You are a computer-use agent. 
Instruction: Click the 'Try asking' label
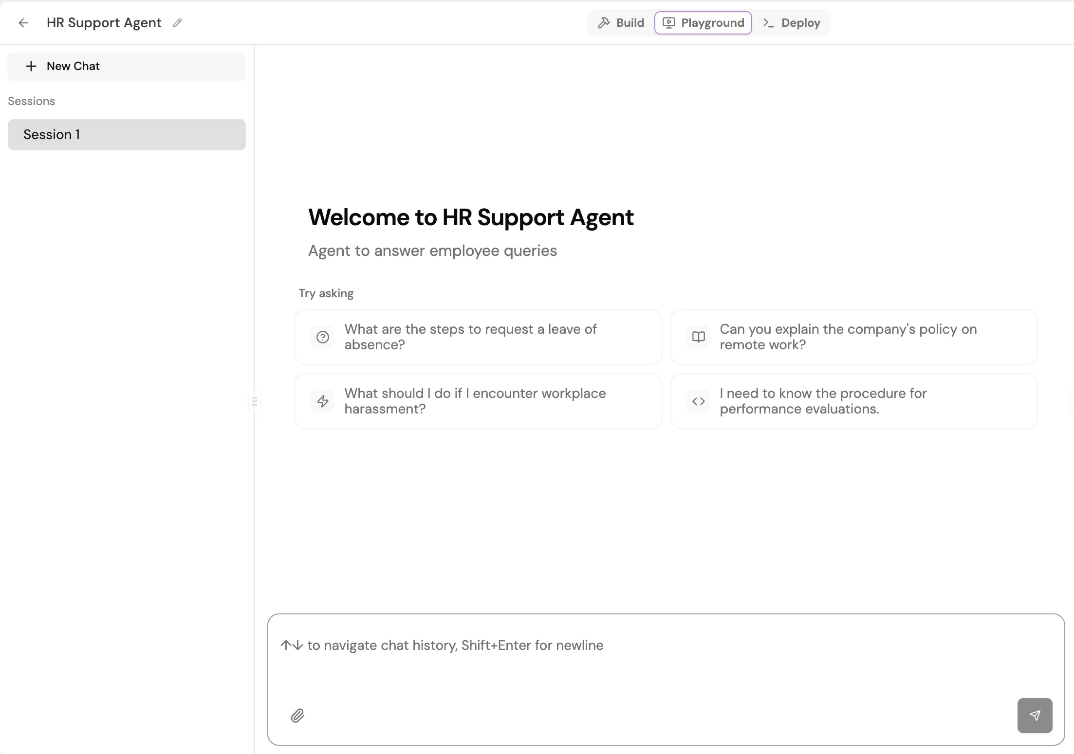[x=326, y=293]
